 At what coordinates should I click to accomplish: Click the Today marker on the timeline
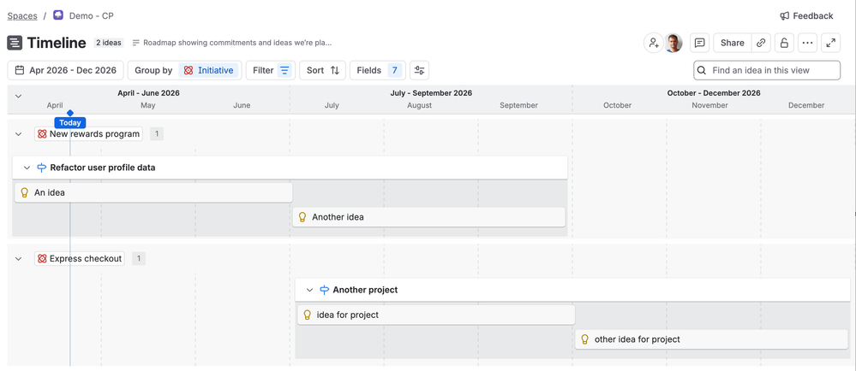pyautogui.click(x=70, y=122)
